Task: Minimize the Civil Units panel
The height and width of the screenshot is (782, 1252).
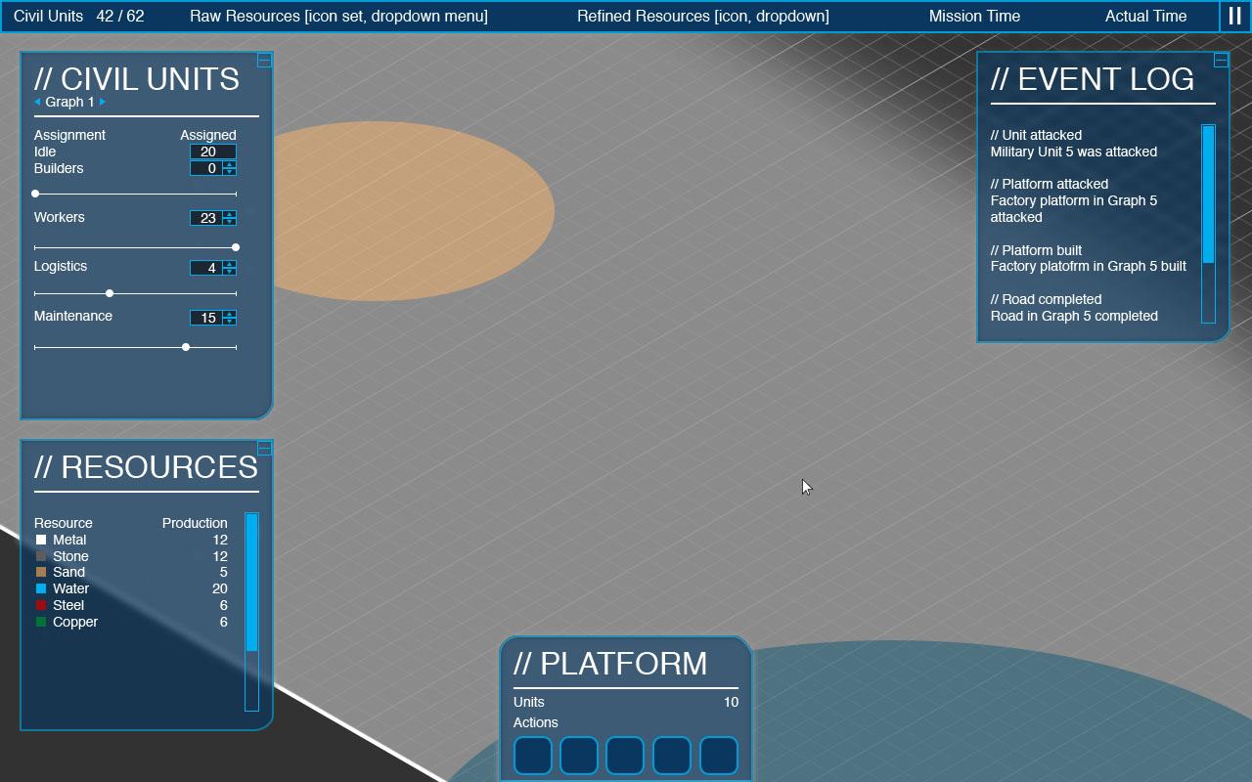Action: (x=264, y=61)
